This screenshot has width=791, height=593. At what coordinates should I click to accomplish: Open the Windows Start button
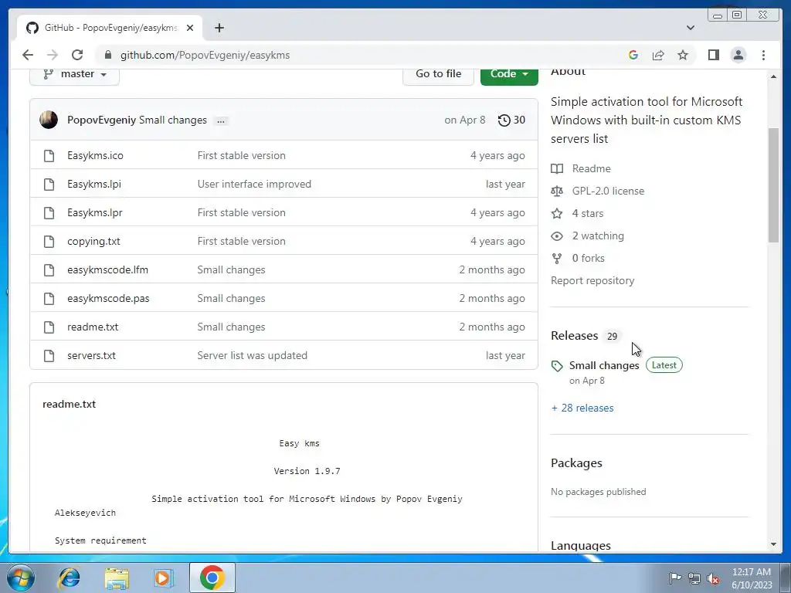pyautogui.click(x=20, y=578)
